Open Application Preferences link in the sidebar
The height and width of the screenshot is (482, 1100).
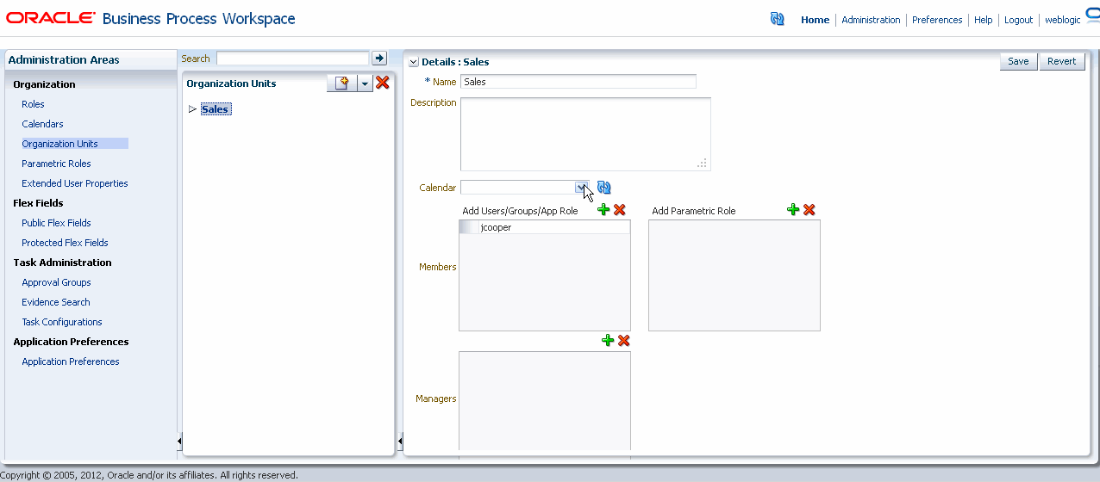coord(71,361)
